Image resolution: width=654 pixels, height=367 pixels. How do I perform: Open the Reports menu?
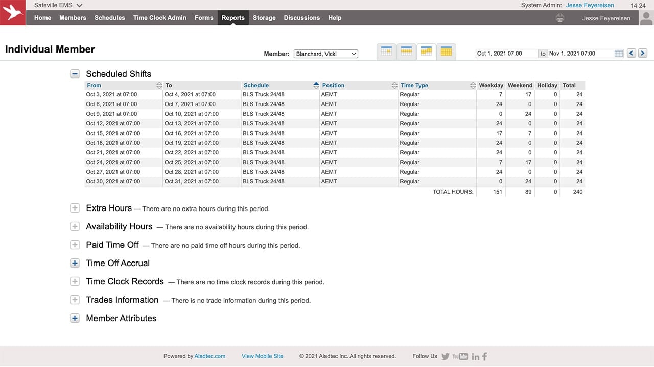pyautogui.click(x=233, y=18)
